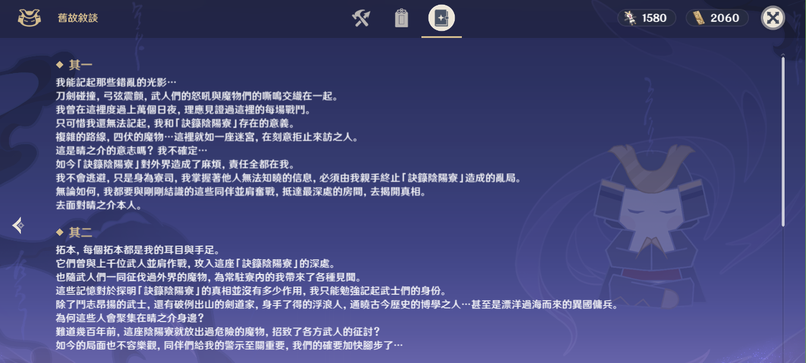This screenshot has width=806, height=363.
Task: Click the line 去面對晴之介本人
Action: coord(99,206)
